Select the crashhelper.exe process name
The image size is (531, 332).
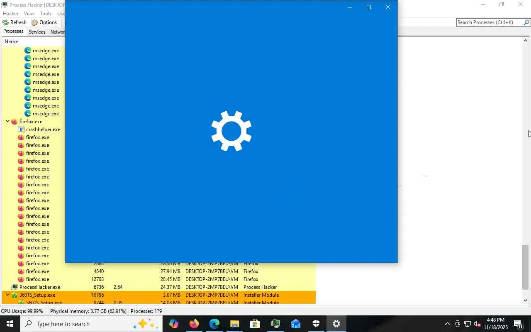(x=43, y=129)
